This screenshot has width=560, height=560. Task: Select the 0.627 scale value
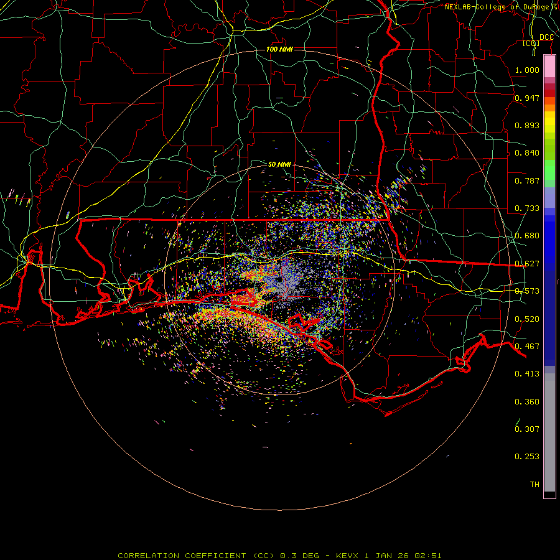pyautogui.click(x=527, y=264)
